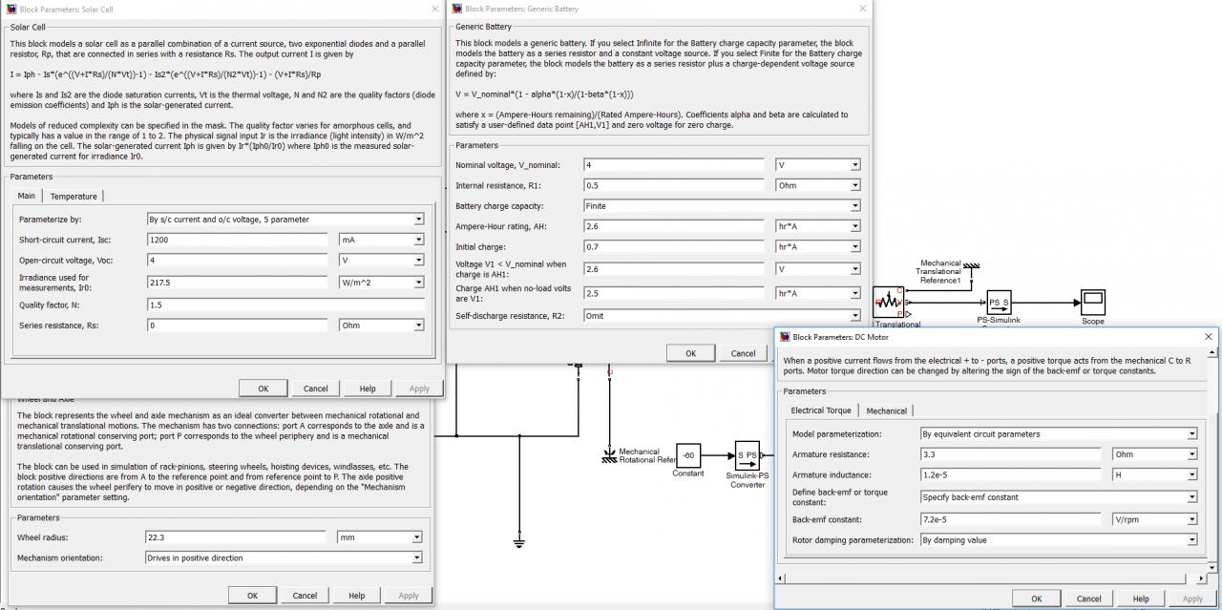Click the Constant block showing -60
Viewport: 1222px width, 610px height.
688,455
